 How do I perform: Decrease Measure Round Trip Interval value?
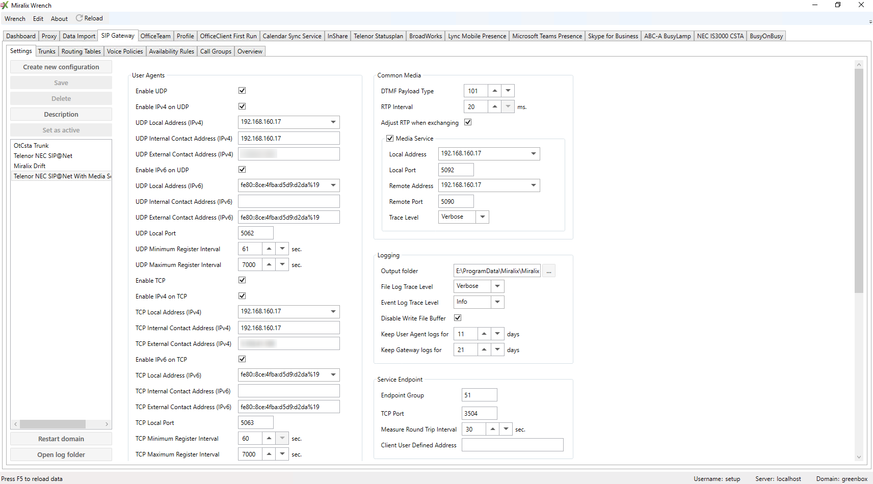(x=506, y=429)
